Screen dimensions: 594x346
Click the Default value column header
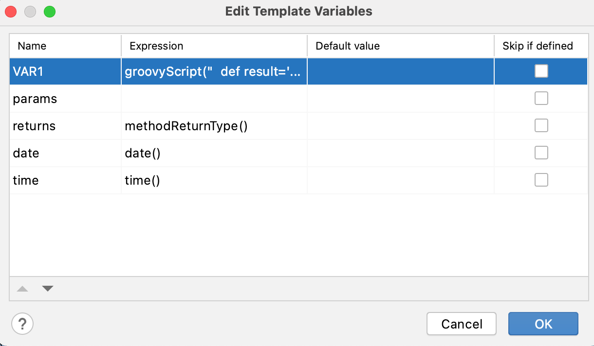(348, 46)
